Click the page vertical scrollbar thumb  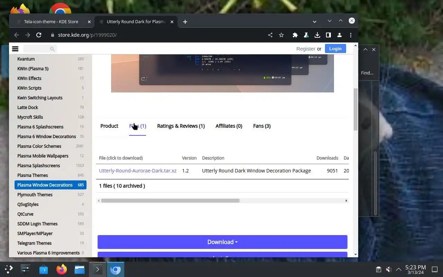pos(355,109)
